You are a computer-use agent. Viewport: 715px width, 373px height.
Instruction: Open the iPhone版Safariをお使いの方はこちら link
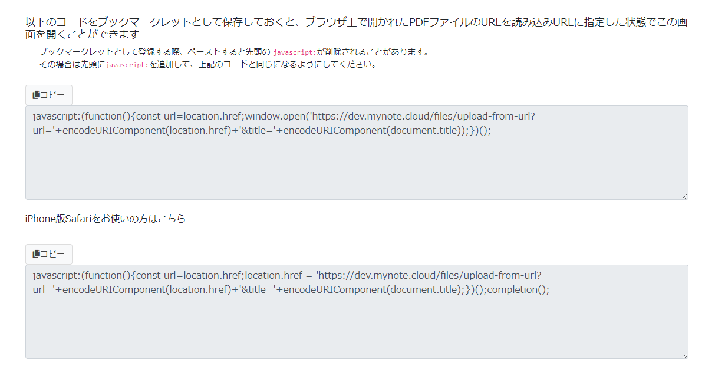click(x=104, y=218)
